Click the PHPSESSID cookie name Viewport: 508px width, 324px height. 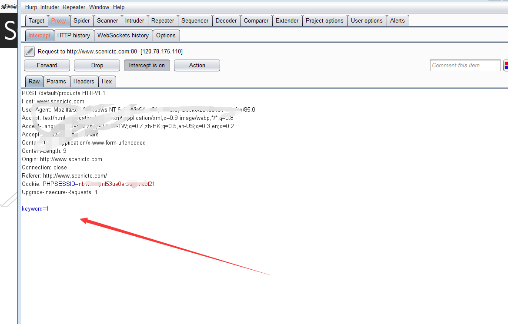click(59, 184)
